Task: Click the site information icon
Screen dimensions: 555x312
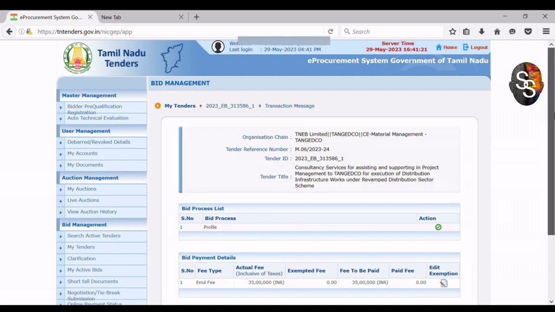Action: tap(22, 32)
